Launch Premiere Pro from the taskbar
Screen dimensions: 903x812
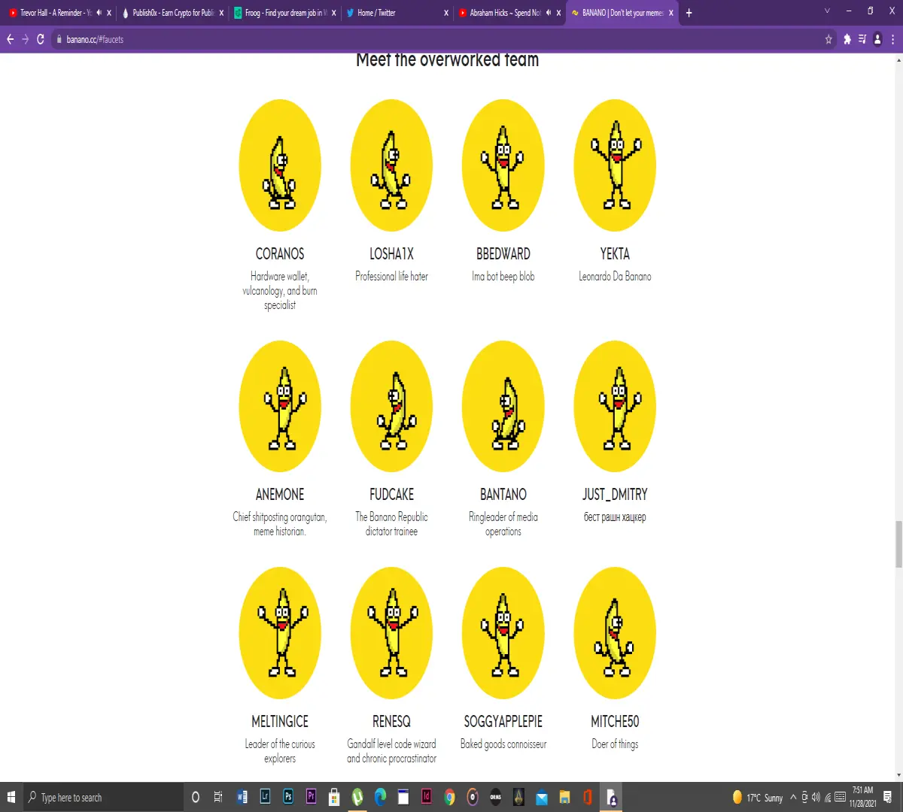(x=312, y=797)
